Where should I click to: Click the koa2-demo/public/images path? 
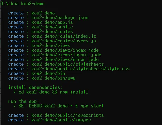[61, 120]
